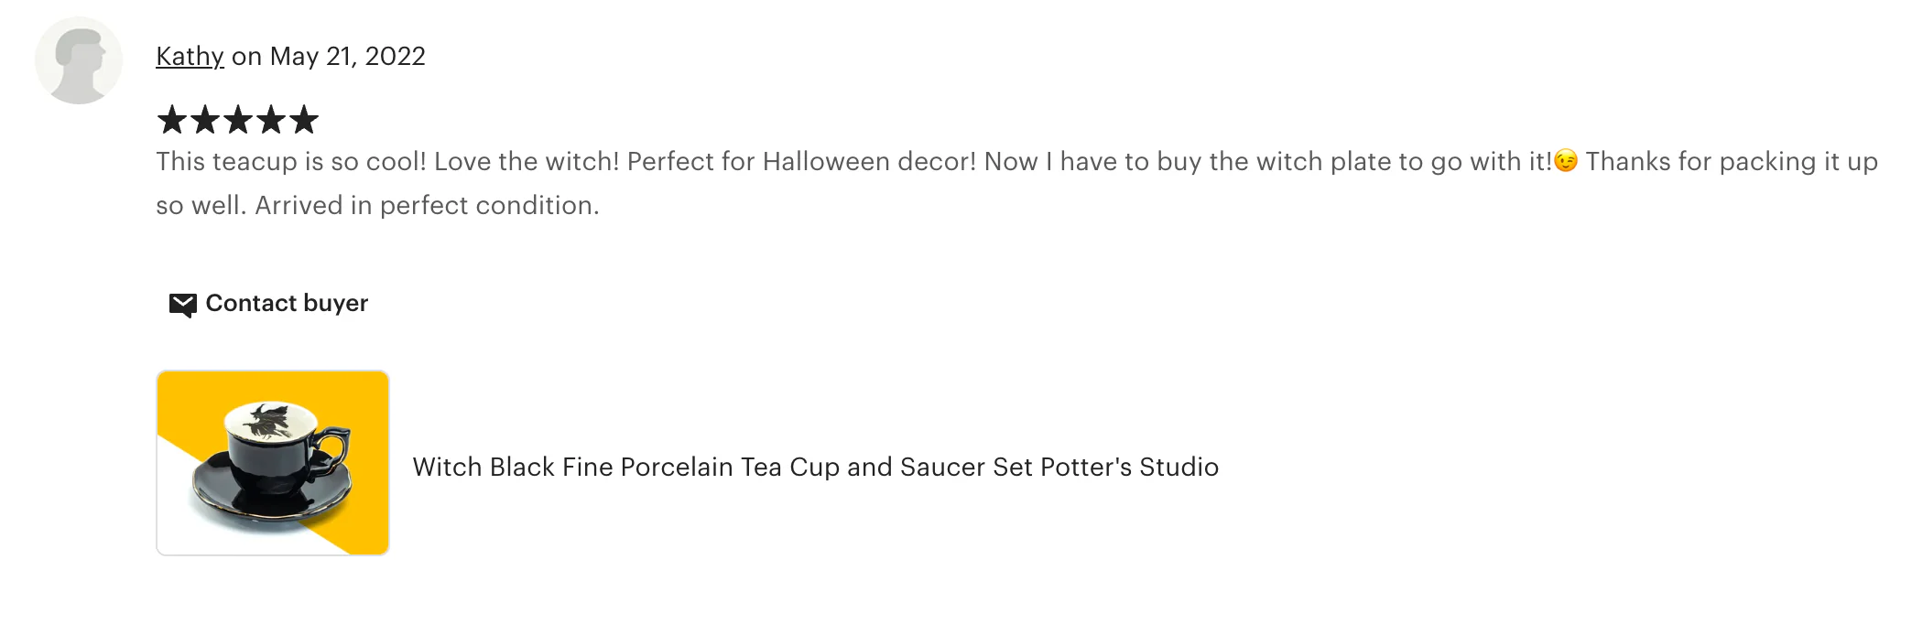Click "Perfect for Halloween decor!" in the review

(801, 162)
